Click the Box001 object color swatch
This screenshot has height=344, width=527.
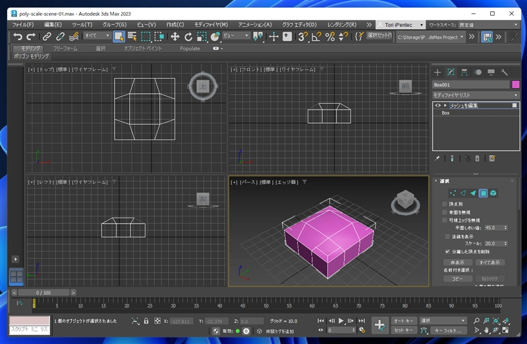[516, 85]
